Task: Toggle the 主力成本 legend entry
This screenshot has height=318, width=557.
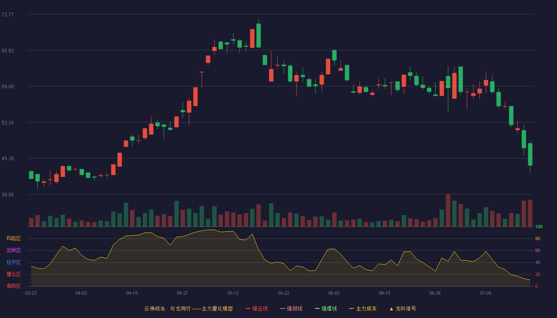Action: [363, 308]
